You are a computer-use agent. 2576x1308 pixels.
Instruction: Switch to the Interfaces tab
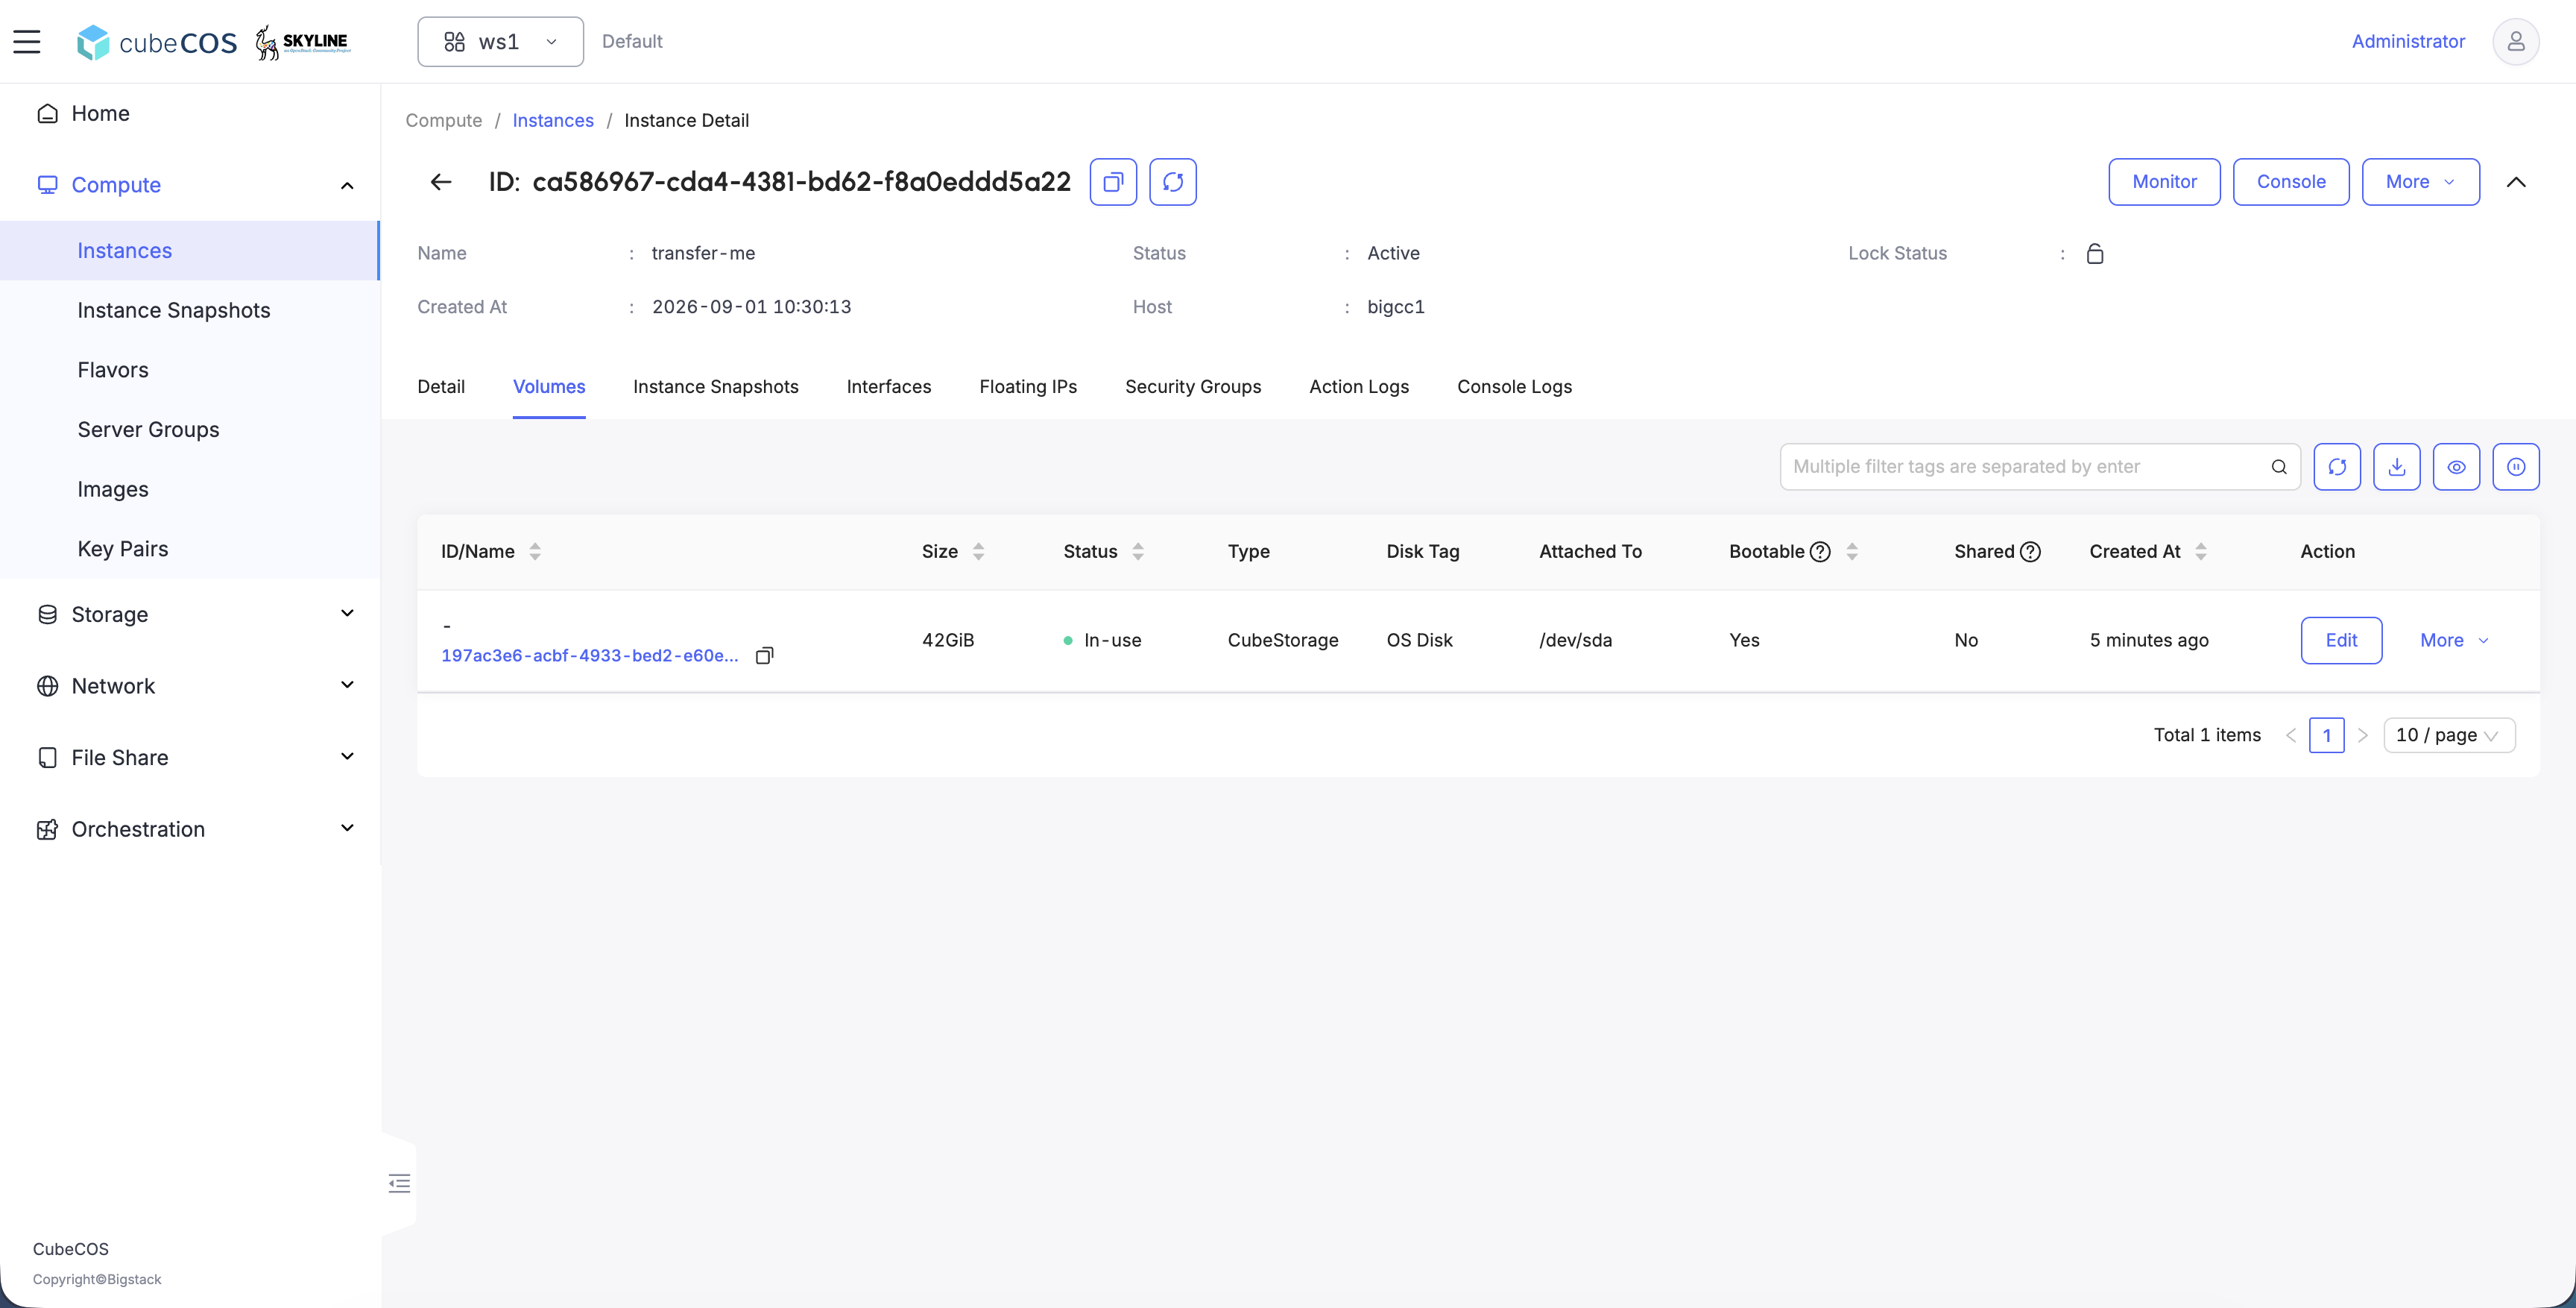[889, 387]
